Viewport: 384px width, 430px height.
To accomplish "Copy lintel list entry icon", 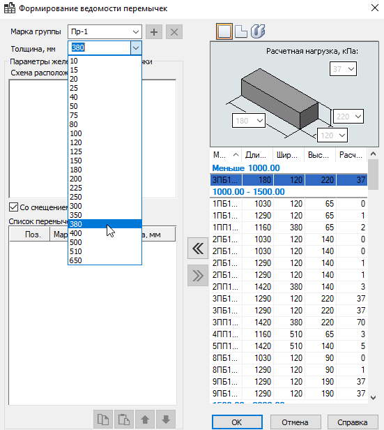I will click(103, 420).
